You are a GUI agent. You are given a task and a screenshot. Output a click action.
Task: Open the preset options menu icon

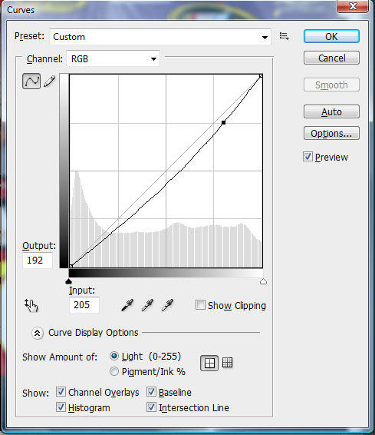coord(285,36)
